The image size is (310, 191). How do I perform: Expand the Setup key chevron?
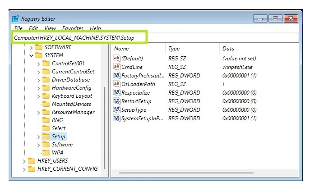coord(38,137)
